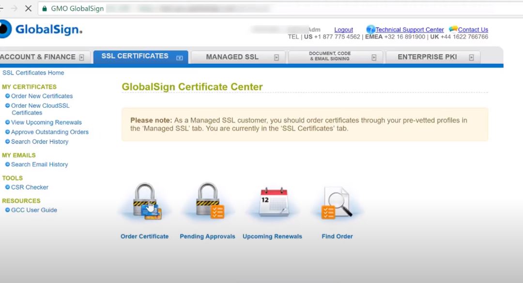Click the Technical Support Center help icon
Screen dimensions: 523x283
tap(370, 30)
